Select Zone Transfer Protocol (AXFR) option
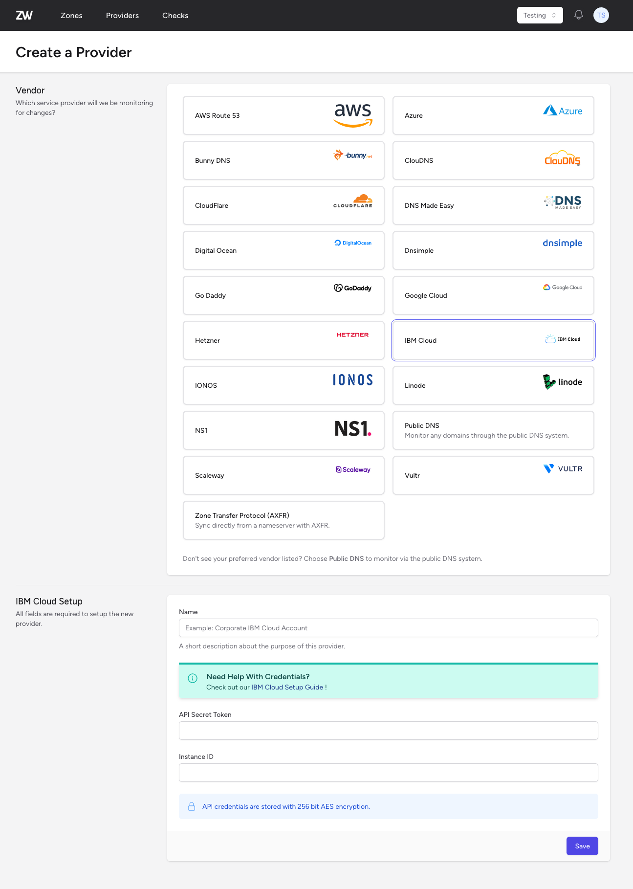 click(x=284, y=520)
